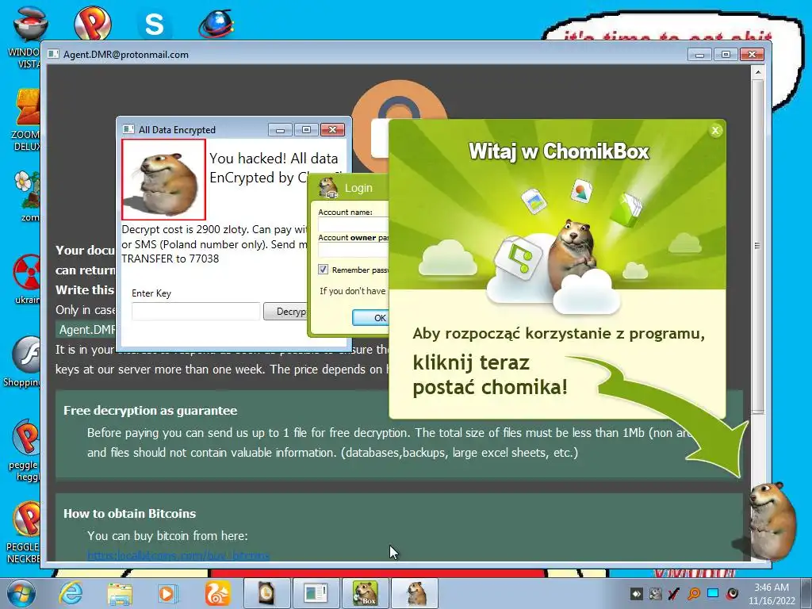Open the Zoom Deluxe desktop icon
This screenshot has width=812, height=609.
[27, 121]
